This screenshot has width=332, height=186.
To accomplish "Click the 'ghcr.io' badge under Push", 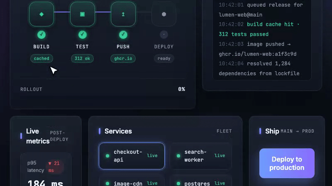I will (123, 58).
